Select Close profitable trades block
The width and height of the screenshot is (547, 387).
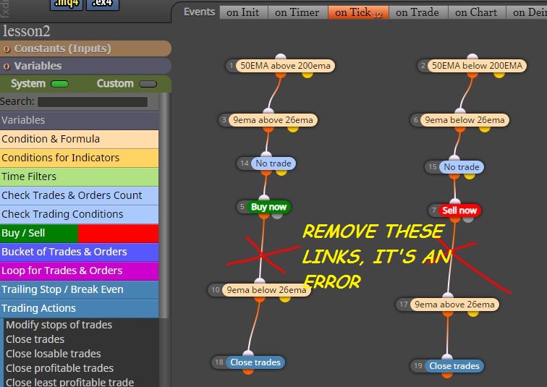point(59,368)
